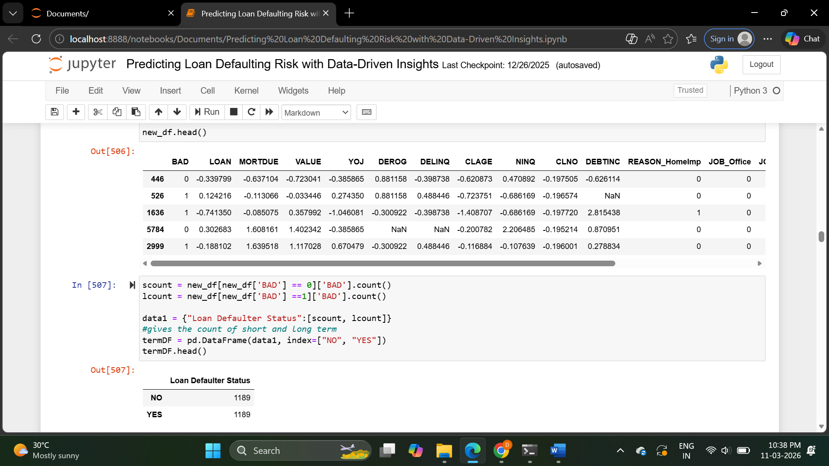Run the selected cell
Image resolution: width=829 pixels, height=466 pixels.
pos(207,112)
